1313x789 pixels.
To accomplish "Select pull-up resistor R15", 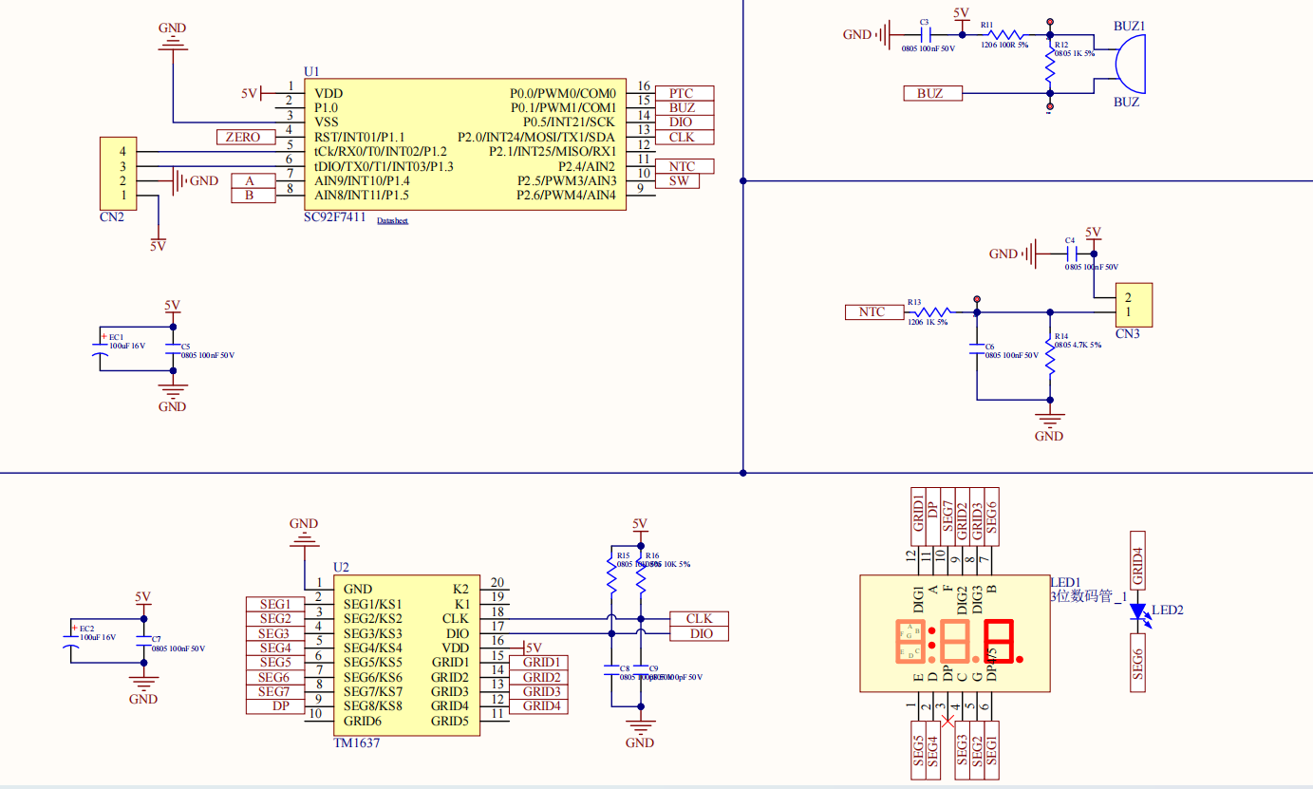I will (610, 575).
